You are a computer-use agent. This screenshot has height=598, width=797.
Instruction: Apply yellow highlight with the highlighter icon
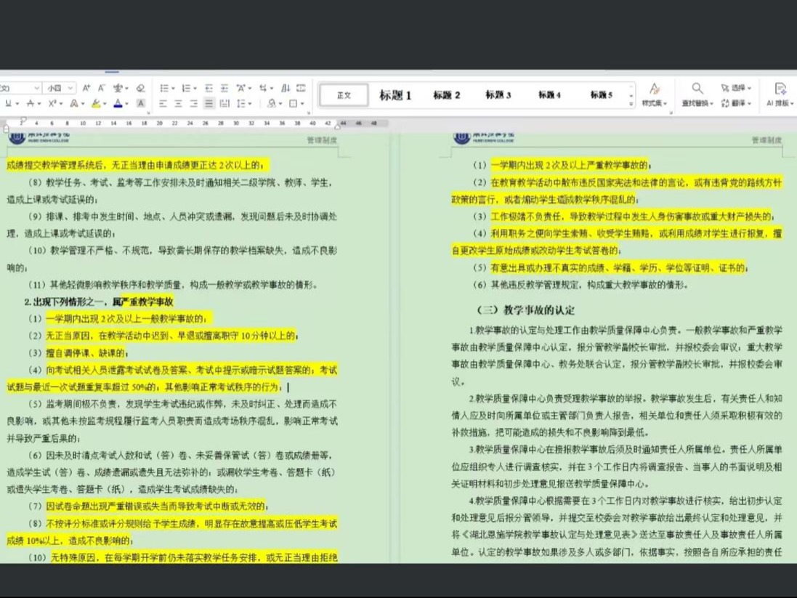click(95, 104)
